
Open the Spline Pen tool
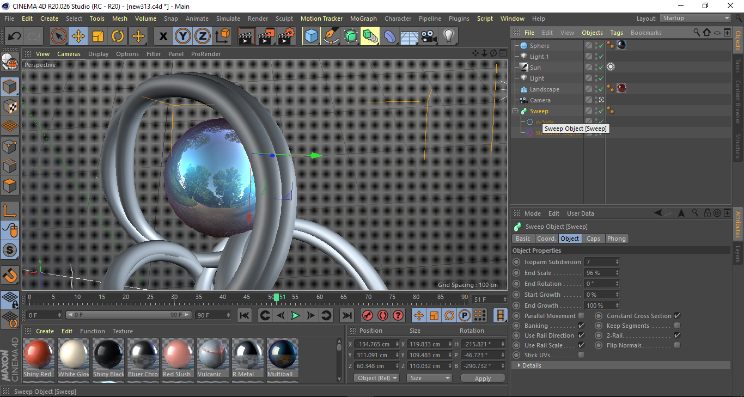click(x=331, y=36)
